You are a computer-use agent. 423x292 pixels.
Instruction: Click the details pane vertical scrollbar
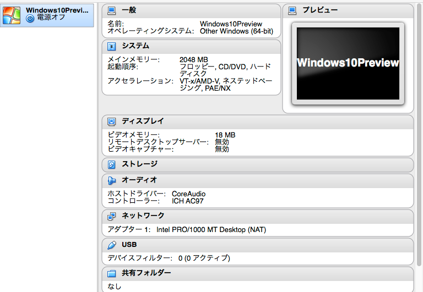(419, 135)
